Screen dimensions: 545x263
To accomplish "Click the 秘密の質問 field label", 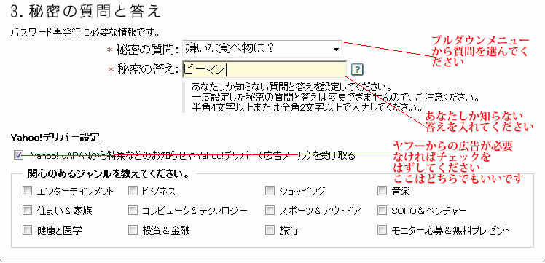I will tap(147, 50).
